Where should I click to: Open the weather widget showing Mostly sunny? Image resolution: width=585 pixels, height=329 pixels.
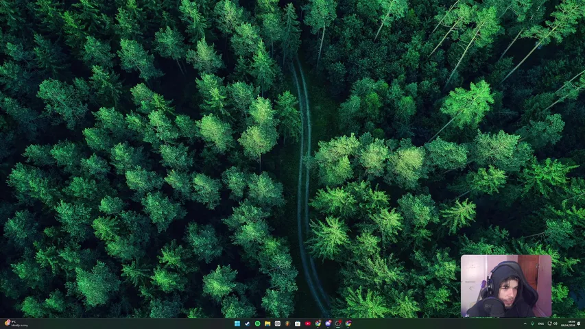(x=16, y=324)
